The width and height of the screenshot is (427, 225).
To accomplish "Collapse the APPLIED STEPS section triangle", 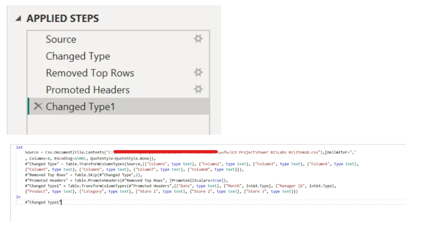I will pyautogui.click(x=18, y=19).
